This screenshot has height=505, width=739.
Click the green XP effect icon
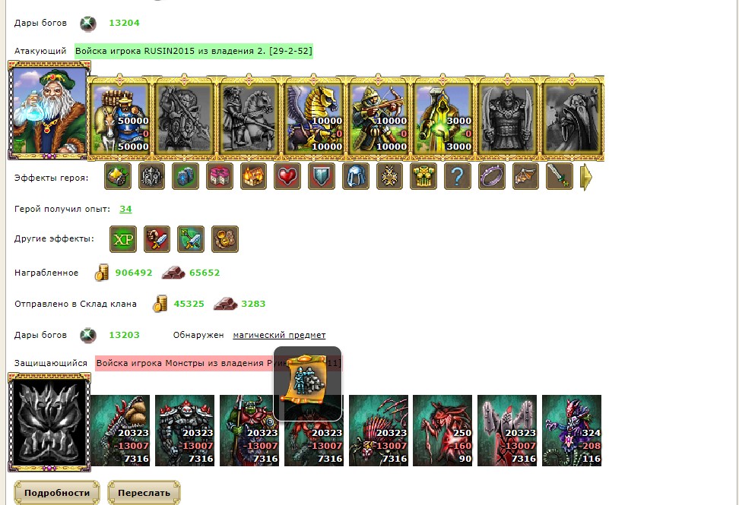click(x=123, y=239)
